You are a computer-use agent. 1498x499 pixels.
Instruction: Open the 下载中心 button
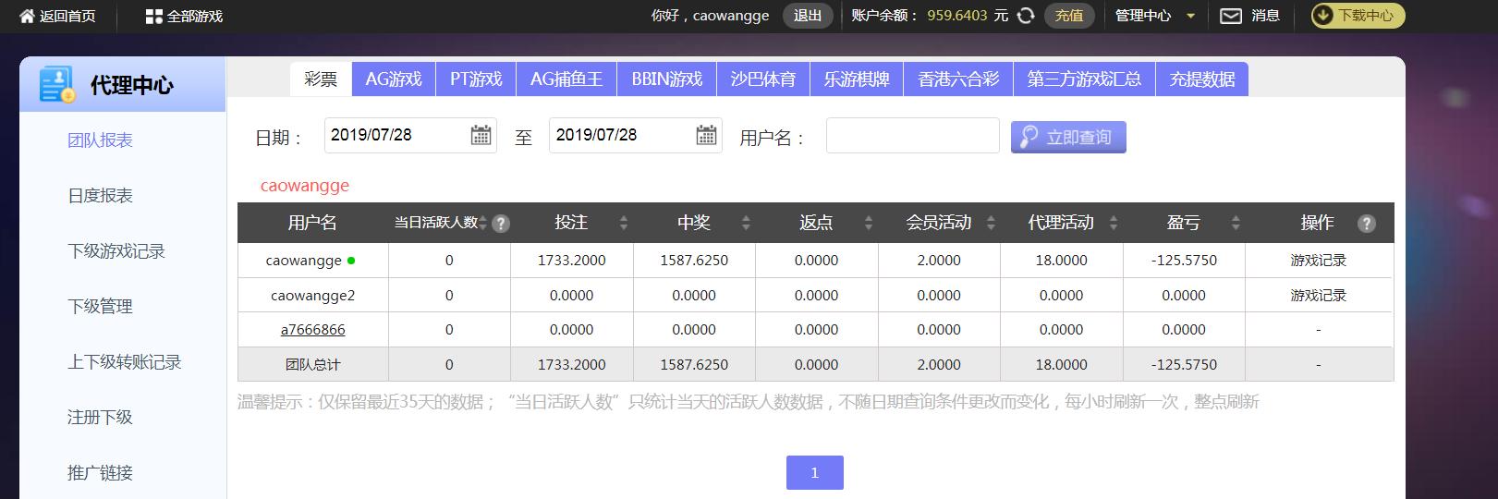(x=1358, y=16)
